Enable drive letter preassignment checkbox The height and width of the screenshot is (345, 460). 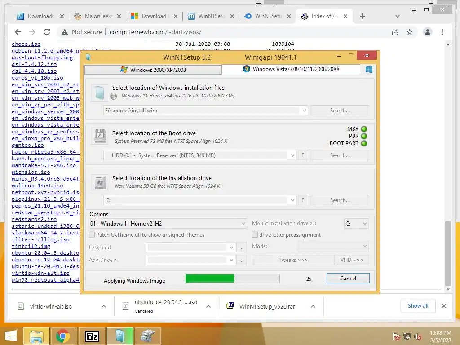(x=255, y=234)
